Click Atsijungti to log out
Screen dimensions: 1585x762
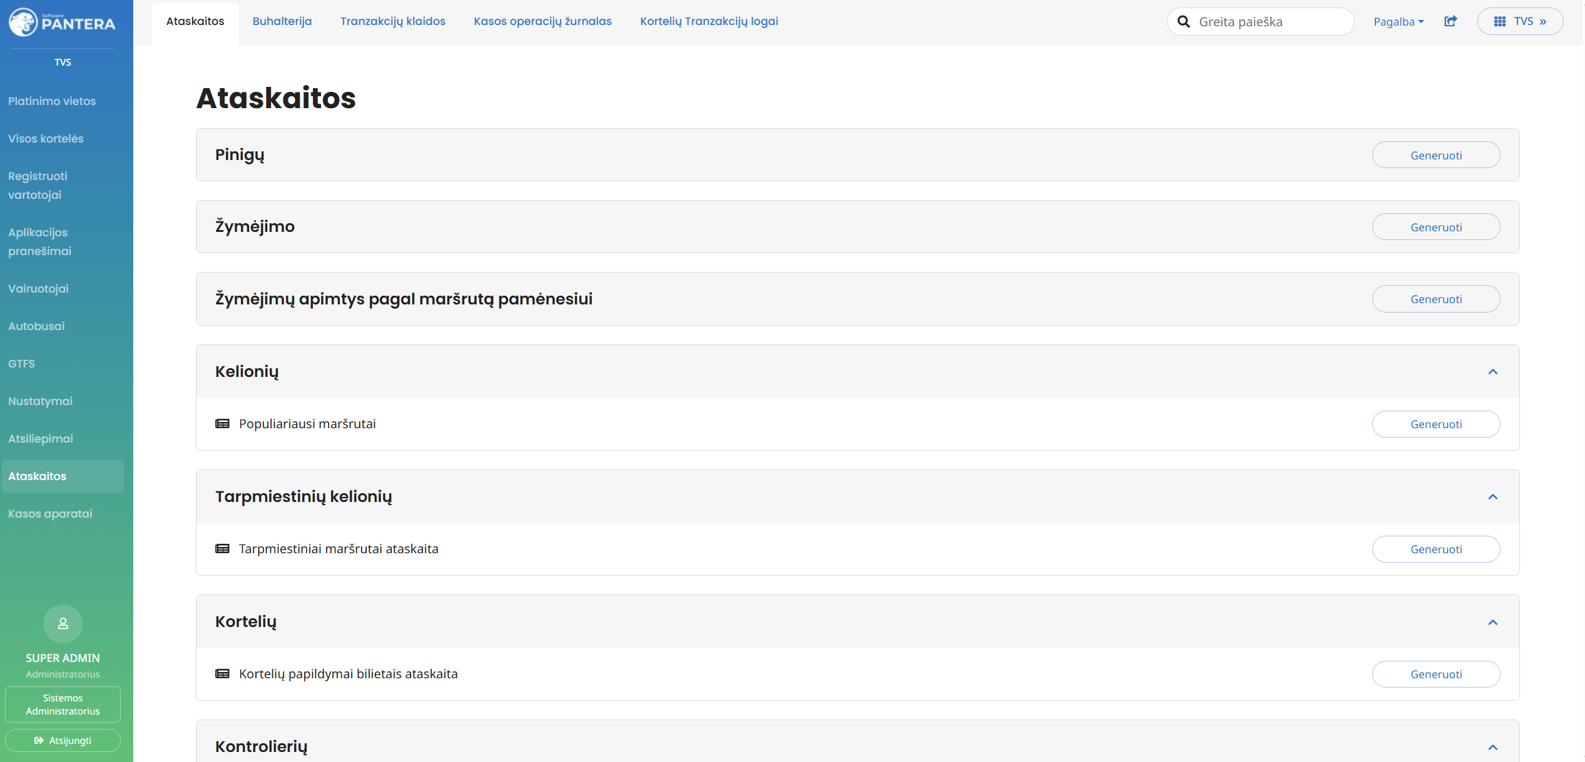tap(63, 741)
